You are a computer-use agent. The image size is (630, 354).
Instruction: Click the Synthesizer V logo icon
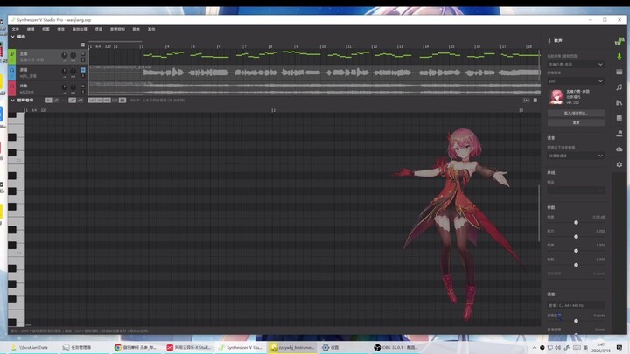pyautogui.click(x=619, y=41)
